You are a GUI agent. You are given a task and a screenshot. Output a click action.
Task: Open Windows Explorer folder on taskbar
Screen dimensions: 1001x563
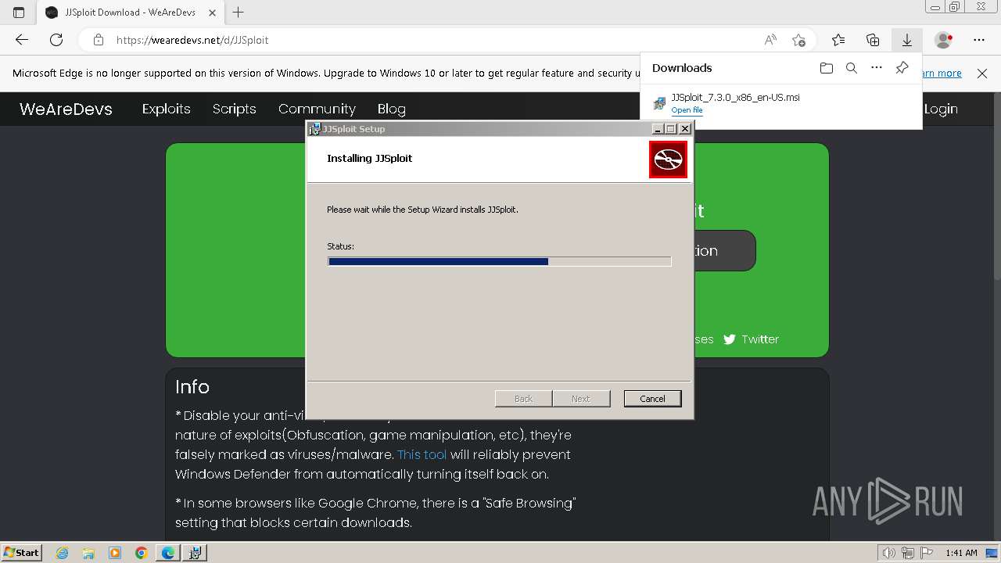pos(88,553)
